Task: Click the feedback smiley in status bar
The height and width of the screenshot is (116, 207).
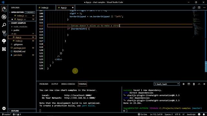Action: 199,114
